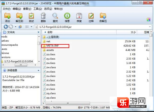Image resolution: width=154 pixels, height=112 pixels.
Task: Click the 添加 (Add) toolbar icon
Action: click(x=7, y=18)
